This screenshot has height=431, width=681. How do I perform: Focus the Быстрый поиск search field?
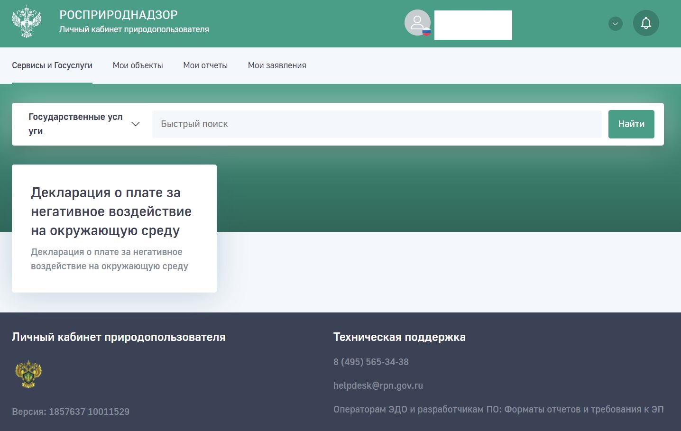[x=377, y=124]
